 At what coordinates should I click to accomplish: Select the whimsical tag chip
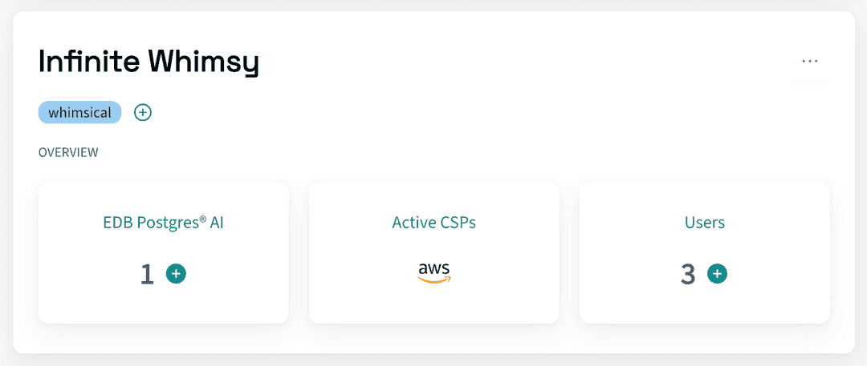79,113
